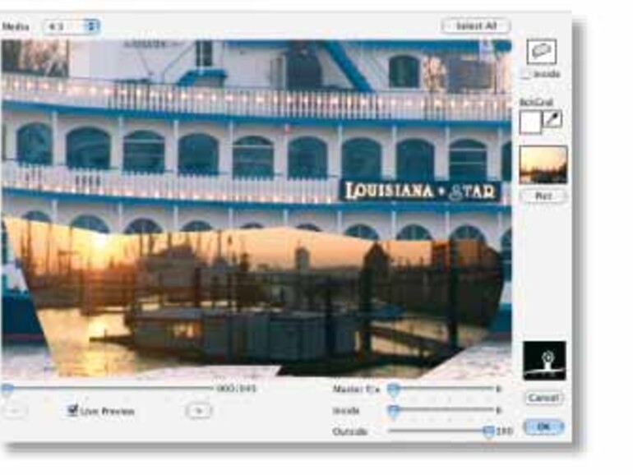Click the Louisiana Star sign in preview
633x475 pixels.
420,191
